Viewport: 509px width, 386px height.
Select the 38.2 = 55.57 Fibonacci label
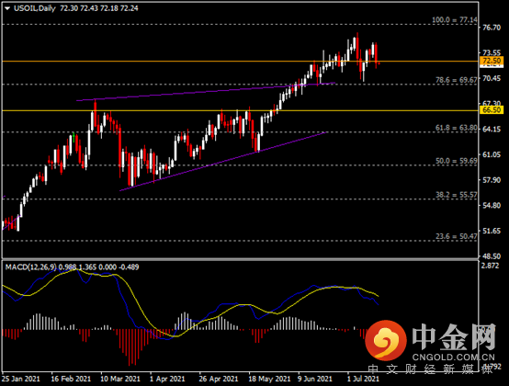coord(456,195)
